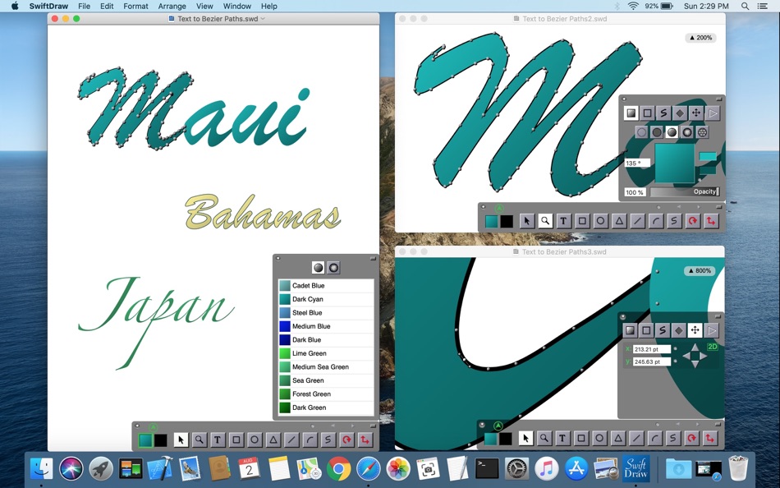Collapse the color list panel with its corner button
780x488 pixels.
click(x=373, y=258)
